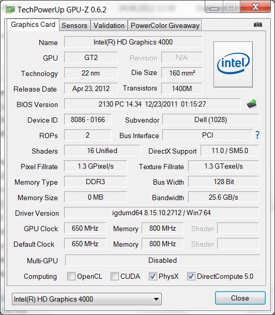This screenshot has height=315, width=275.
Task: Open the Validation tab
Action: click(x=109, y=25)
